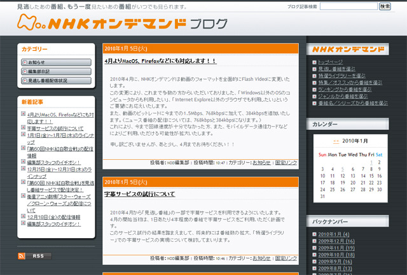Open recent post 12月18日(金)の配信情報
Image resolution: width=407 pixels, height=275 pixels.
click(x=53, y=217)
